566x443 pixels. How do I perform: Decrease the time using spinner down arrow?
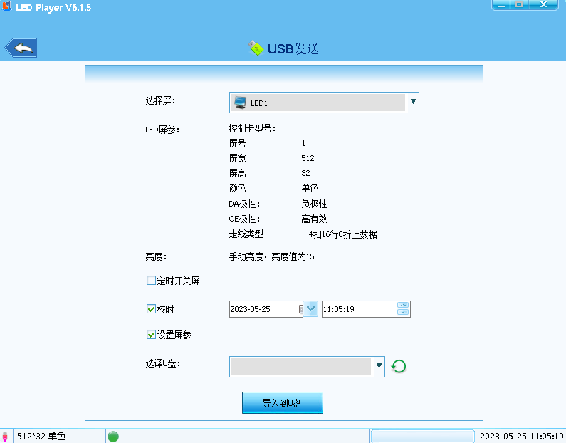point(403,313)
